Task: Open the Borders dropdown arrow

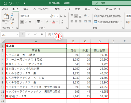Action: click(42, 22)
